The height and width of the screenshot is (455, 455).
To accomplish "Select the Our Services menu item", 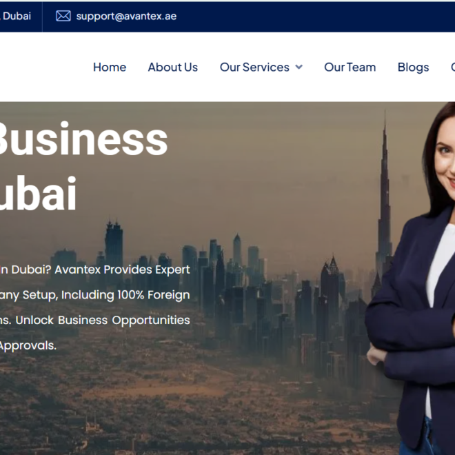I will [x=254, y=67].
